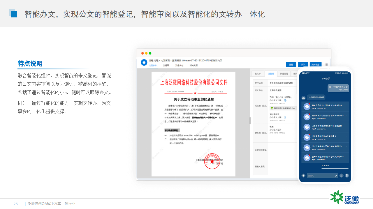373x209 pixels.
Task: Click the 泛微 weaver logo
Action: [345, 197]
